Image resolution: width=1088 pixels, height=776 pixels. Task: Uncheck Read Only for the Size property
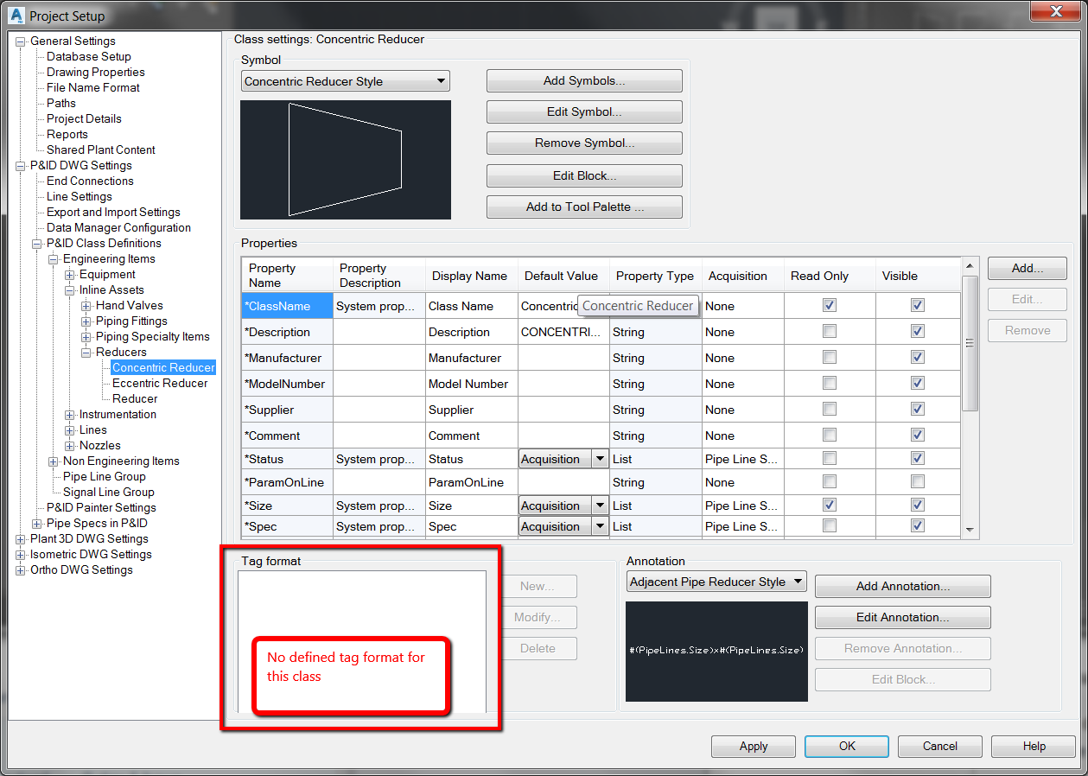pos(829,505)
